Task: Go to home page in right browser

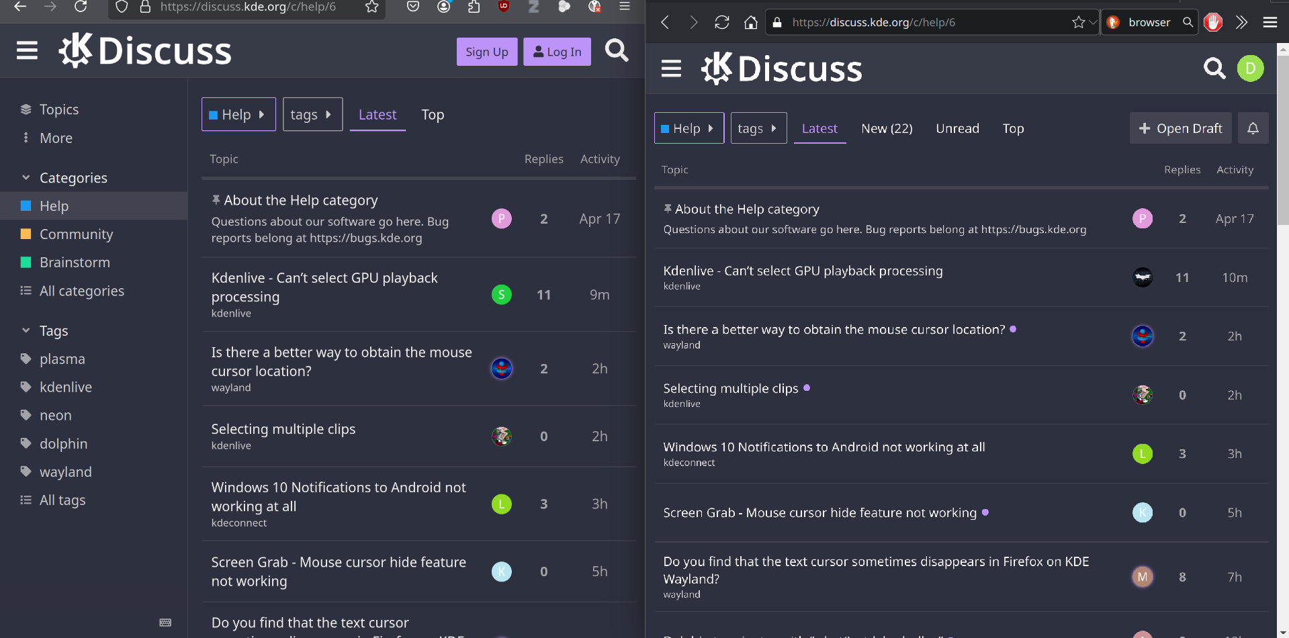Action: click(x=751, y=22)
